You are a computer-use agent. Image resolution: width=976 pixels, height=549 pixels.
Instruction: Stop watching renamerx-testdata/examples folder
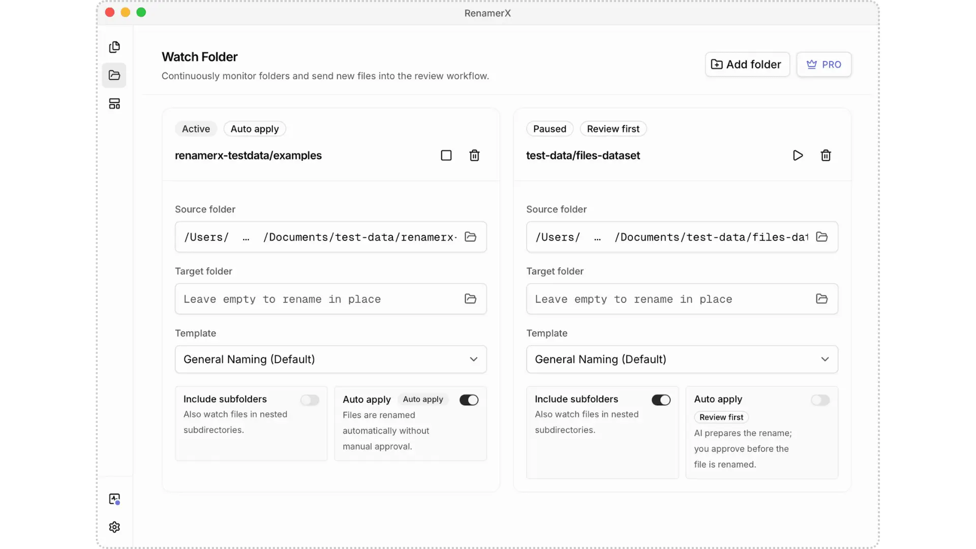(x=446, y=156)
